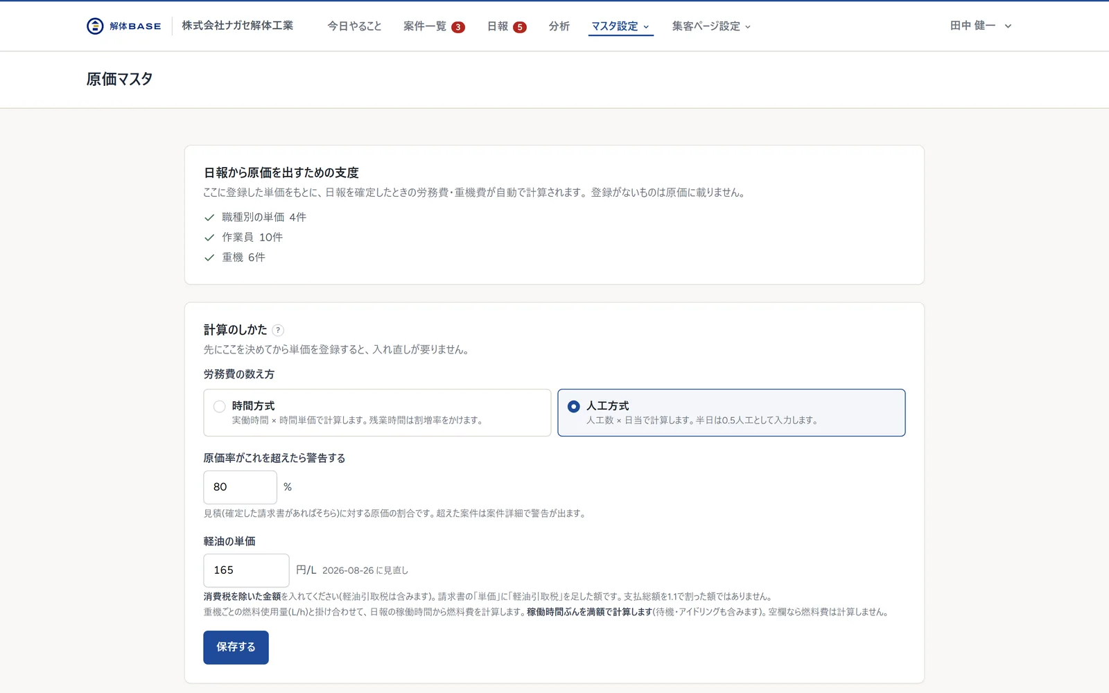Click the 解体BASE logo icon

pos(95,26)
